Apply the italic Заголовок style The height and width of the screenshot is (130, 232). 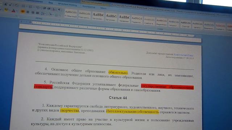coord(111,17)
